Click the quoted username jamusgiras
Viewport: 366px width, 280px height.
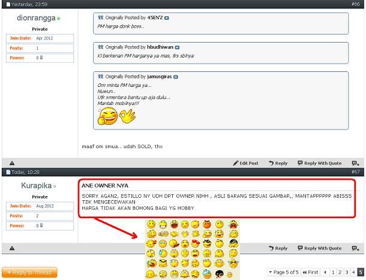[x=160, y=77]
